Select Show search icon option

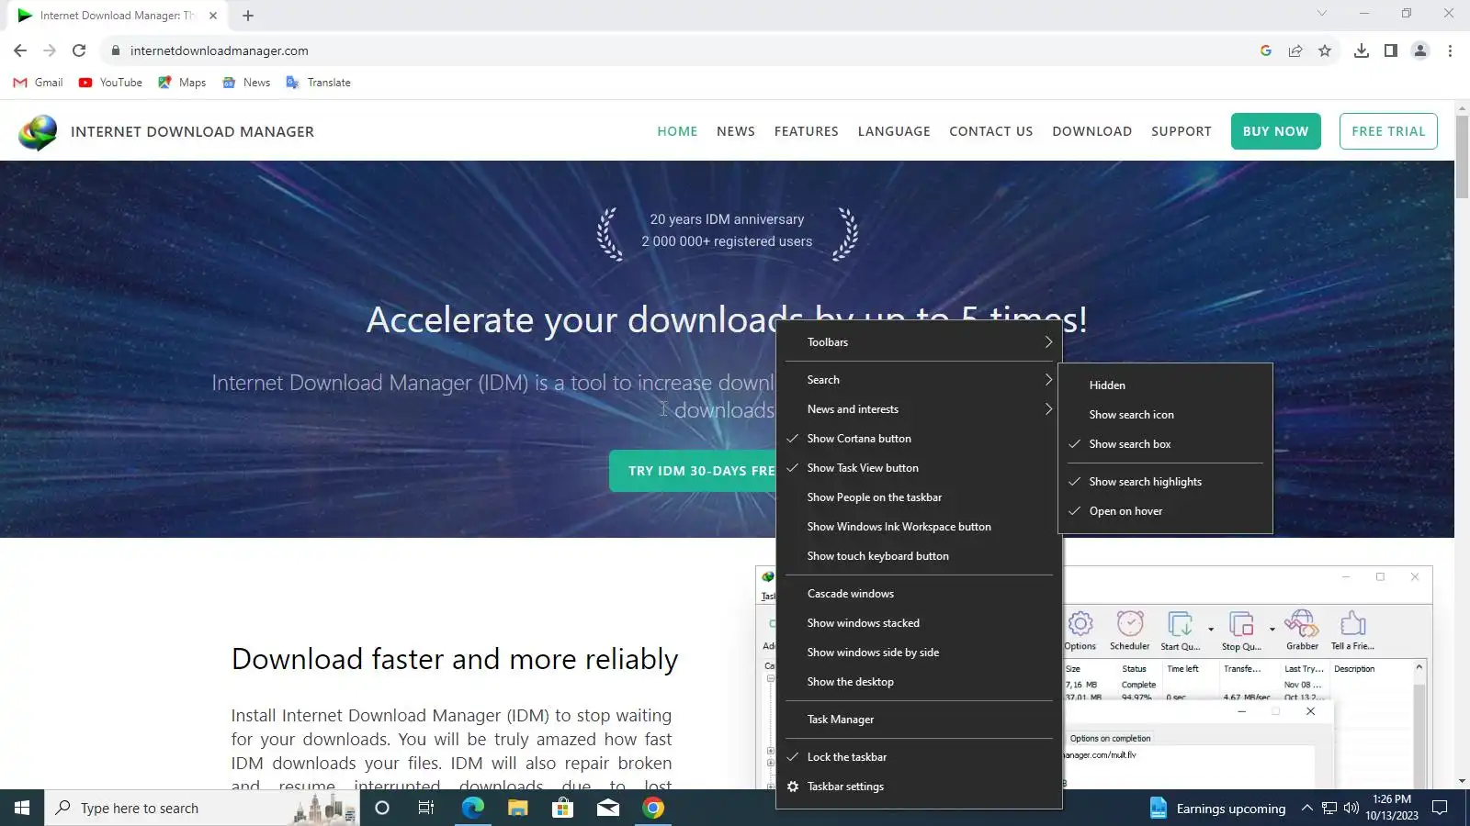point(1165,415)
